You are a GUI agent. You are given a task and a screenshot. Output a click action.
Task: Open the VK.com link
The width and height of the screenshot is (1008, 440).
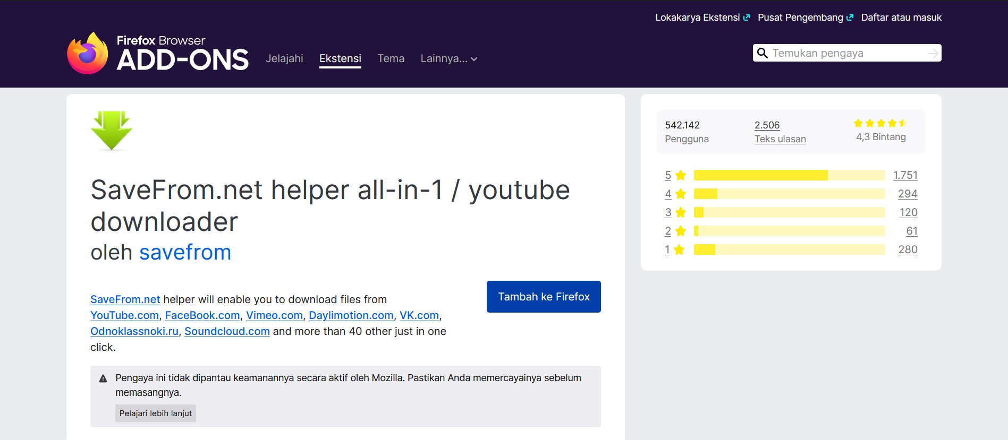point(419,315)
